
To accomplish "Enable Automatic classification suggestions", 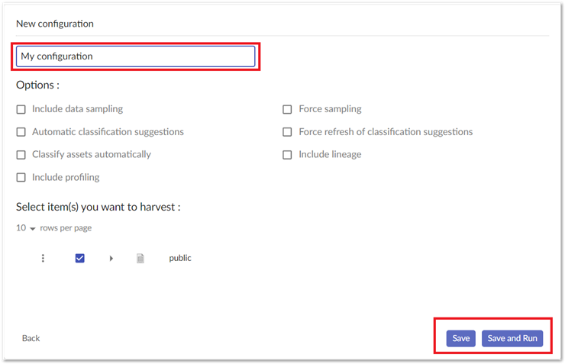I will pyautogui.click(x=21, y=132).
